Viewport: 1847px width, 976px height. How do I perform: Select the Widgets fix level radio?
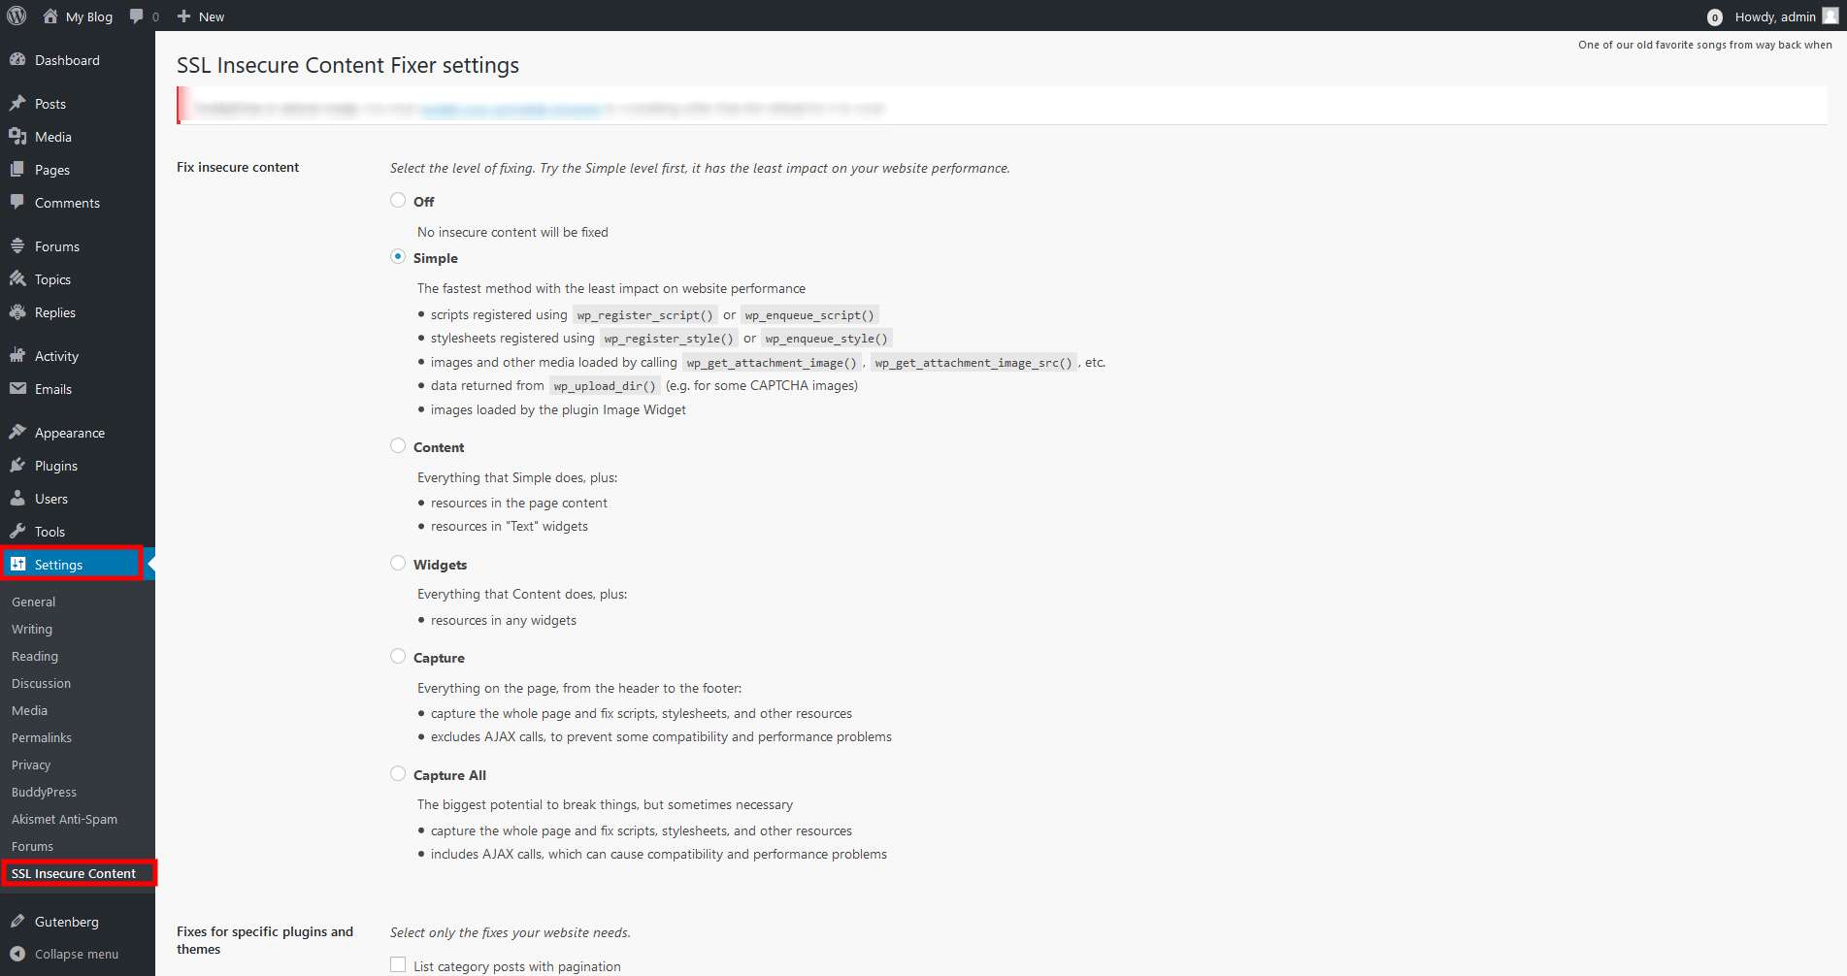tap(398, 564)
